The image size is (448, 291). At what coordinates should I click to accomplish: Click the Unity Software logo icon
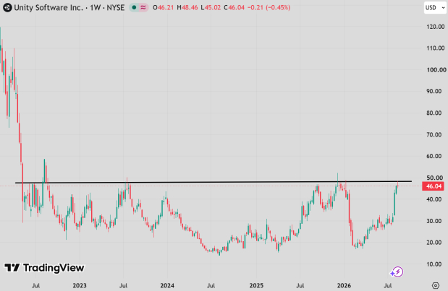point(7,7)
